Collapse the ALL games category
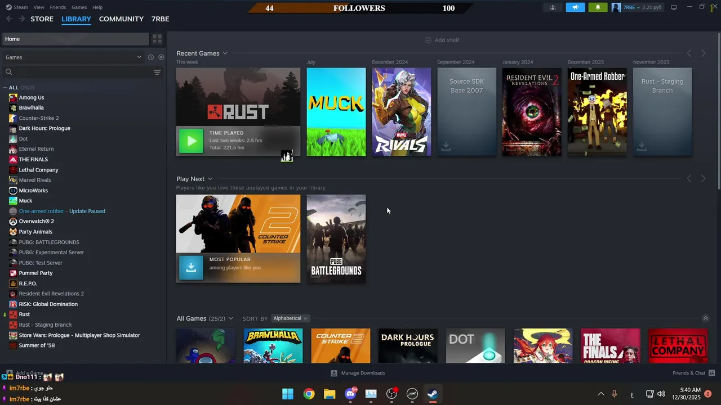The image size is (721, 405). [5, 88]
